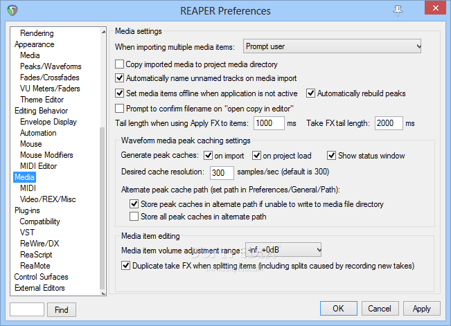Open Automation settings page
Screen dimensions: 451x326
[38, 133]
